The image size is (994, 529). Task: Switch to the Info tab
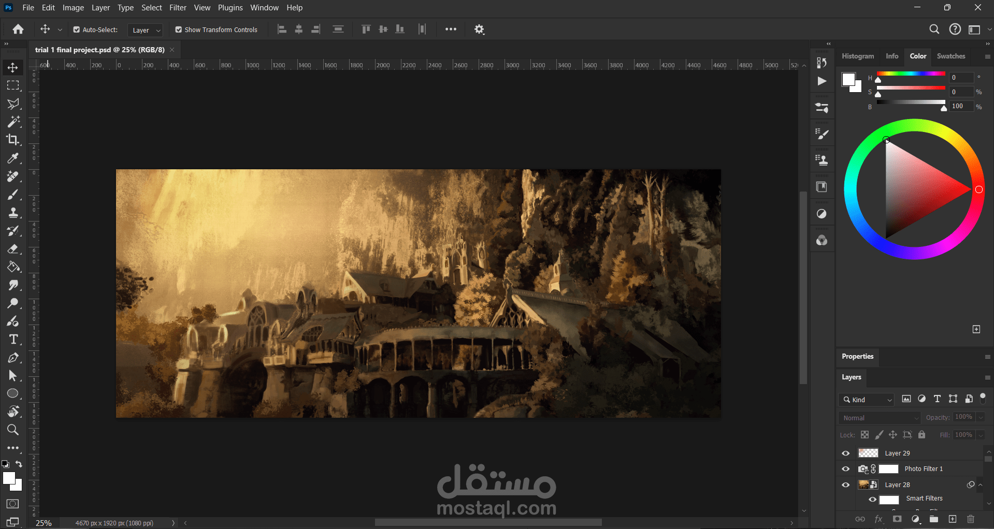tap(892, 56)
